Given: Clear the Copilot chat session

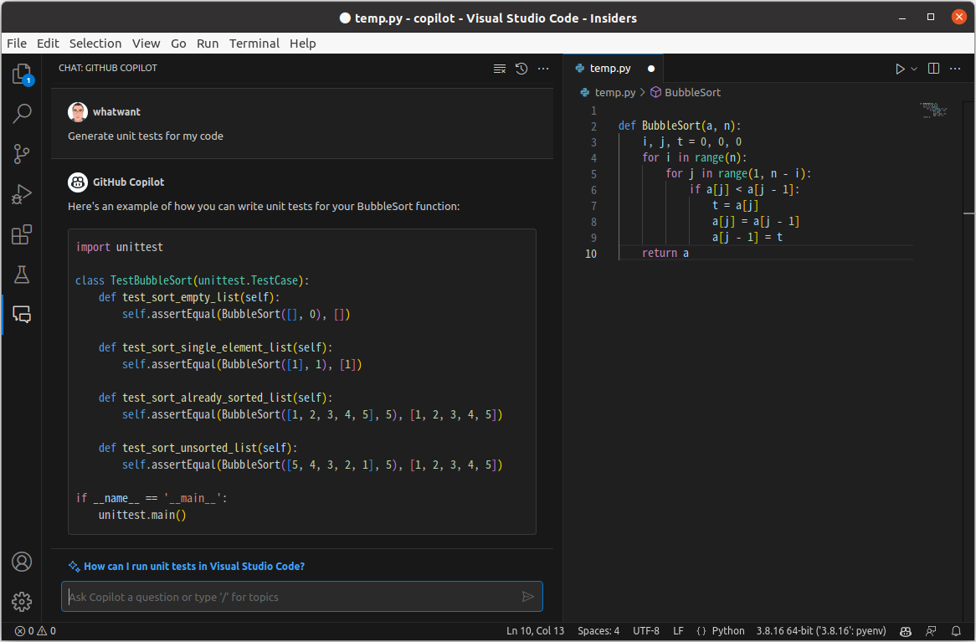Looking at the screenshot, I should (499, 69).
